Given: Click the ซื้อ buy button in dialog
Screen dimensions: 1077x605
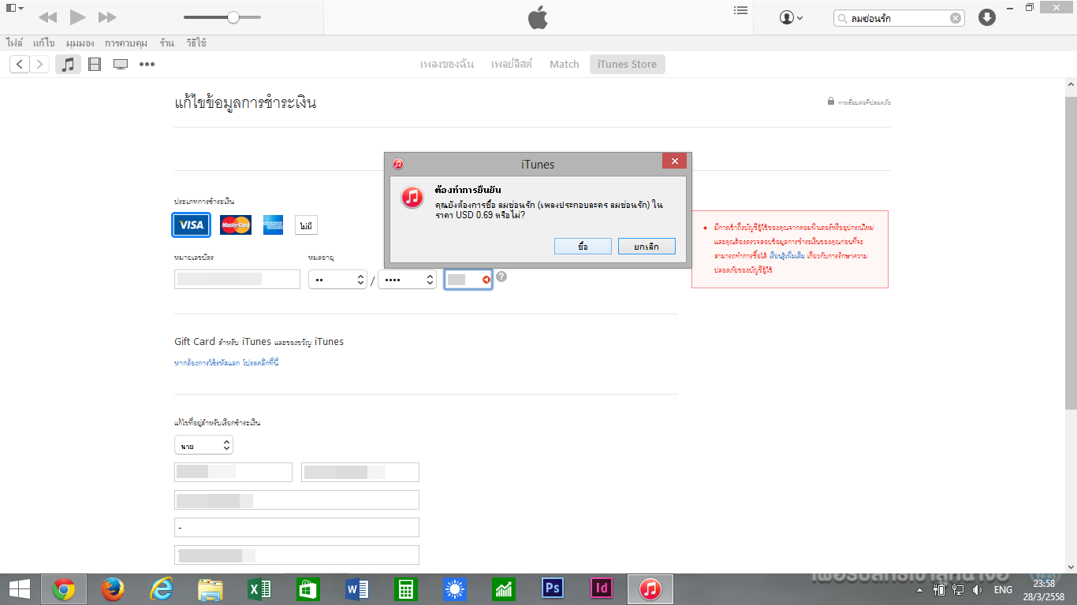Looking at the screenshot, I should [583, 247].
